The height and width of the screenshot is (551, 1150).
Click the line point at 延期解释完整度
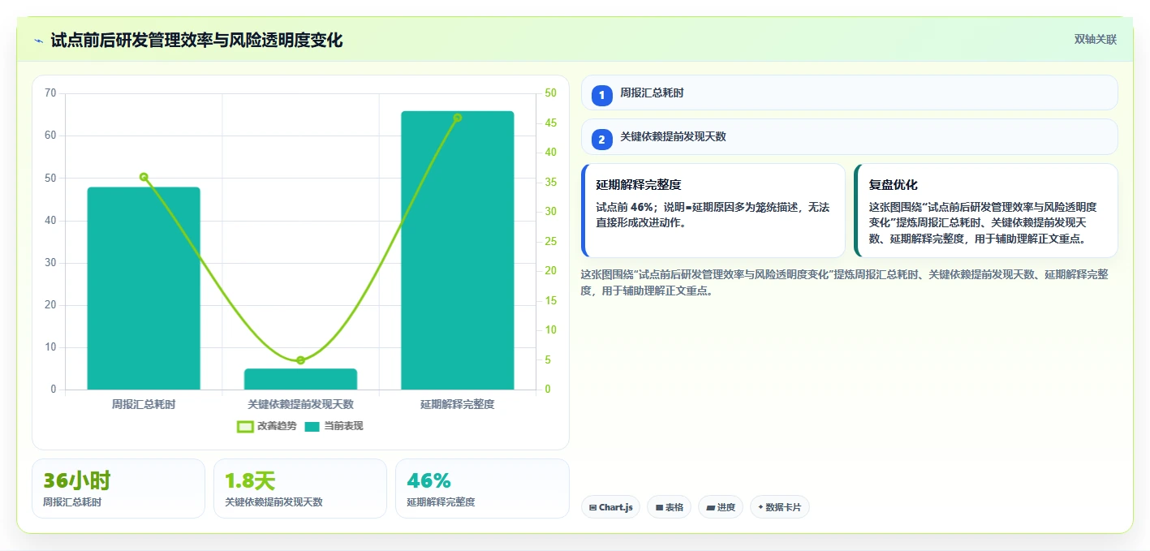(458, 118)
